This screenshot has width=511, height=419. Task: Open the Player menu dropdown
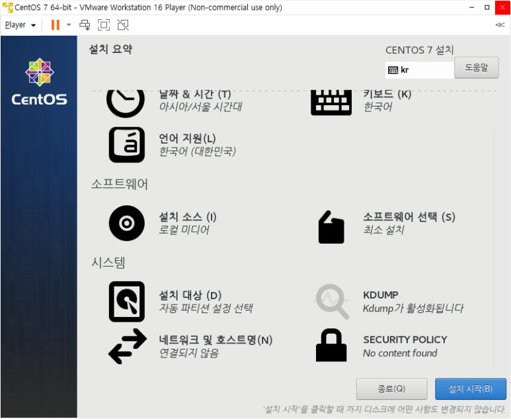pyautogui.click(x=20, y=24)
